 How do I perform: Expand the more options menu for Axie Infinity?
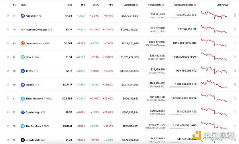click(x=235, y=112)
